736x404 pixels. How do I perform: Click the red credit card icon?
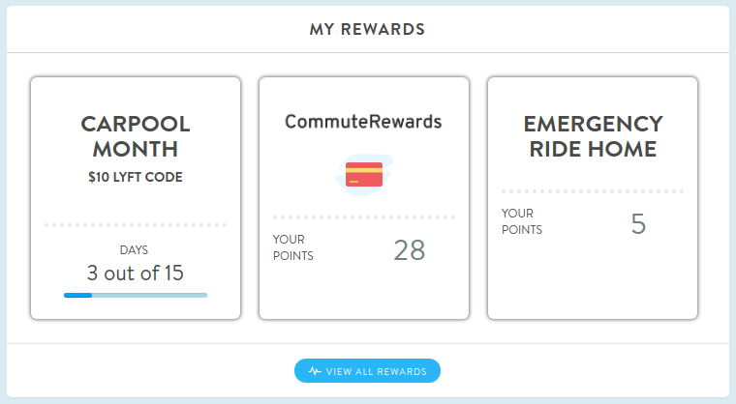pyautogui.click(x=364, y=174)
